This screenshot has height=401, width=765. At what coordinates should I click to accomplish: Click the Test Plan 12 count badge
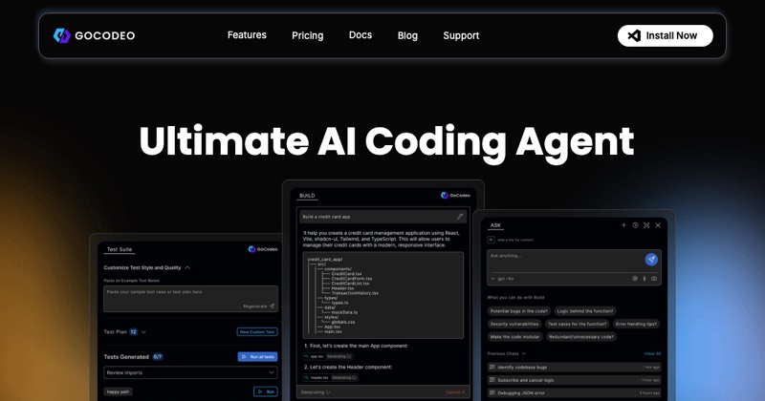click(x=133, y=332)
